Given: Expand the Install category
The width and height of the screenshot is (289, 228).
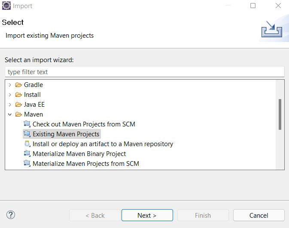Looking at the screenshot, I should click(10, 95).
